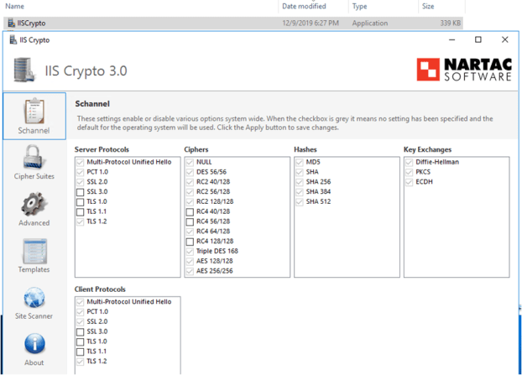Toggle the RC2 56/128 cipher checkbox
The height and width of the screenshot is (375, 522).
click(190, 192)
